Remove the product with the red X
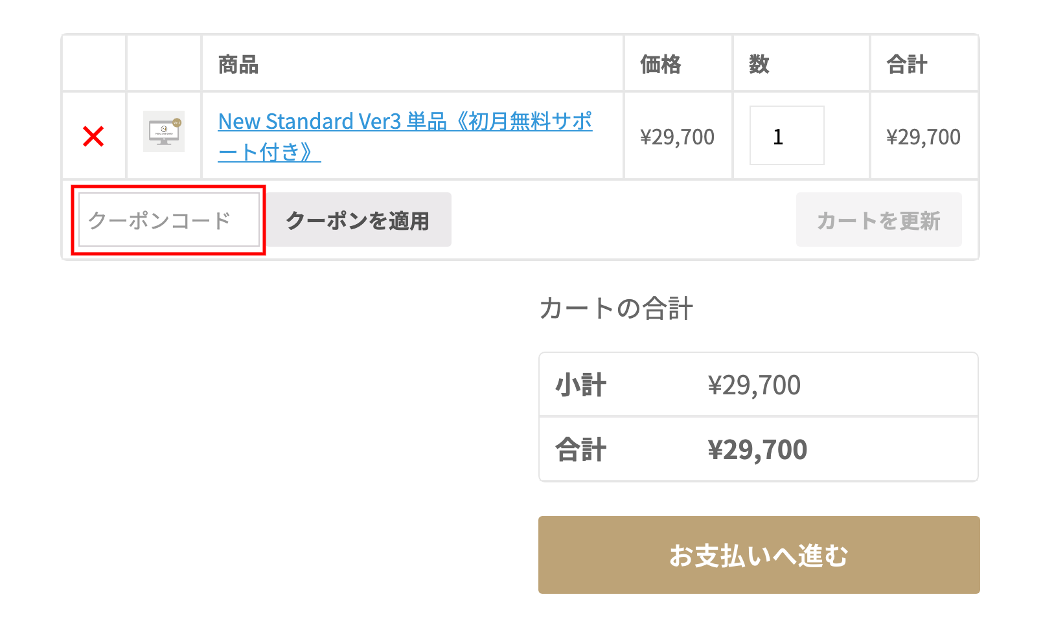Screen dimensions: 1043x643 pyautogui.click(x=93, y=136)
